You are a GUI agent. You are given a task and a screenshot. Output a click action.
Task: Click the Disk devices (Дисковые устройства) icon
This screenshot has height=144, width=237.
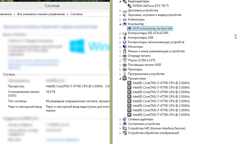click(x=125, y=10)
